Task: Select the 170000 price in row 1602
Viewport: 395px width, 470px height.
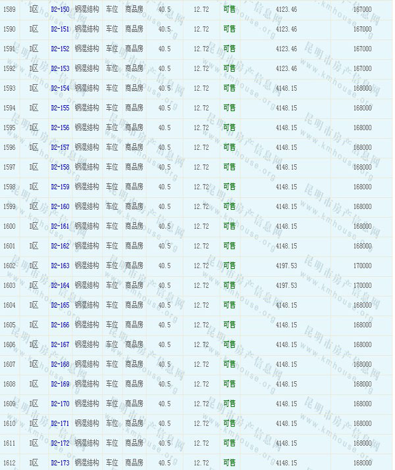Action: 362,266
